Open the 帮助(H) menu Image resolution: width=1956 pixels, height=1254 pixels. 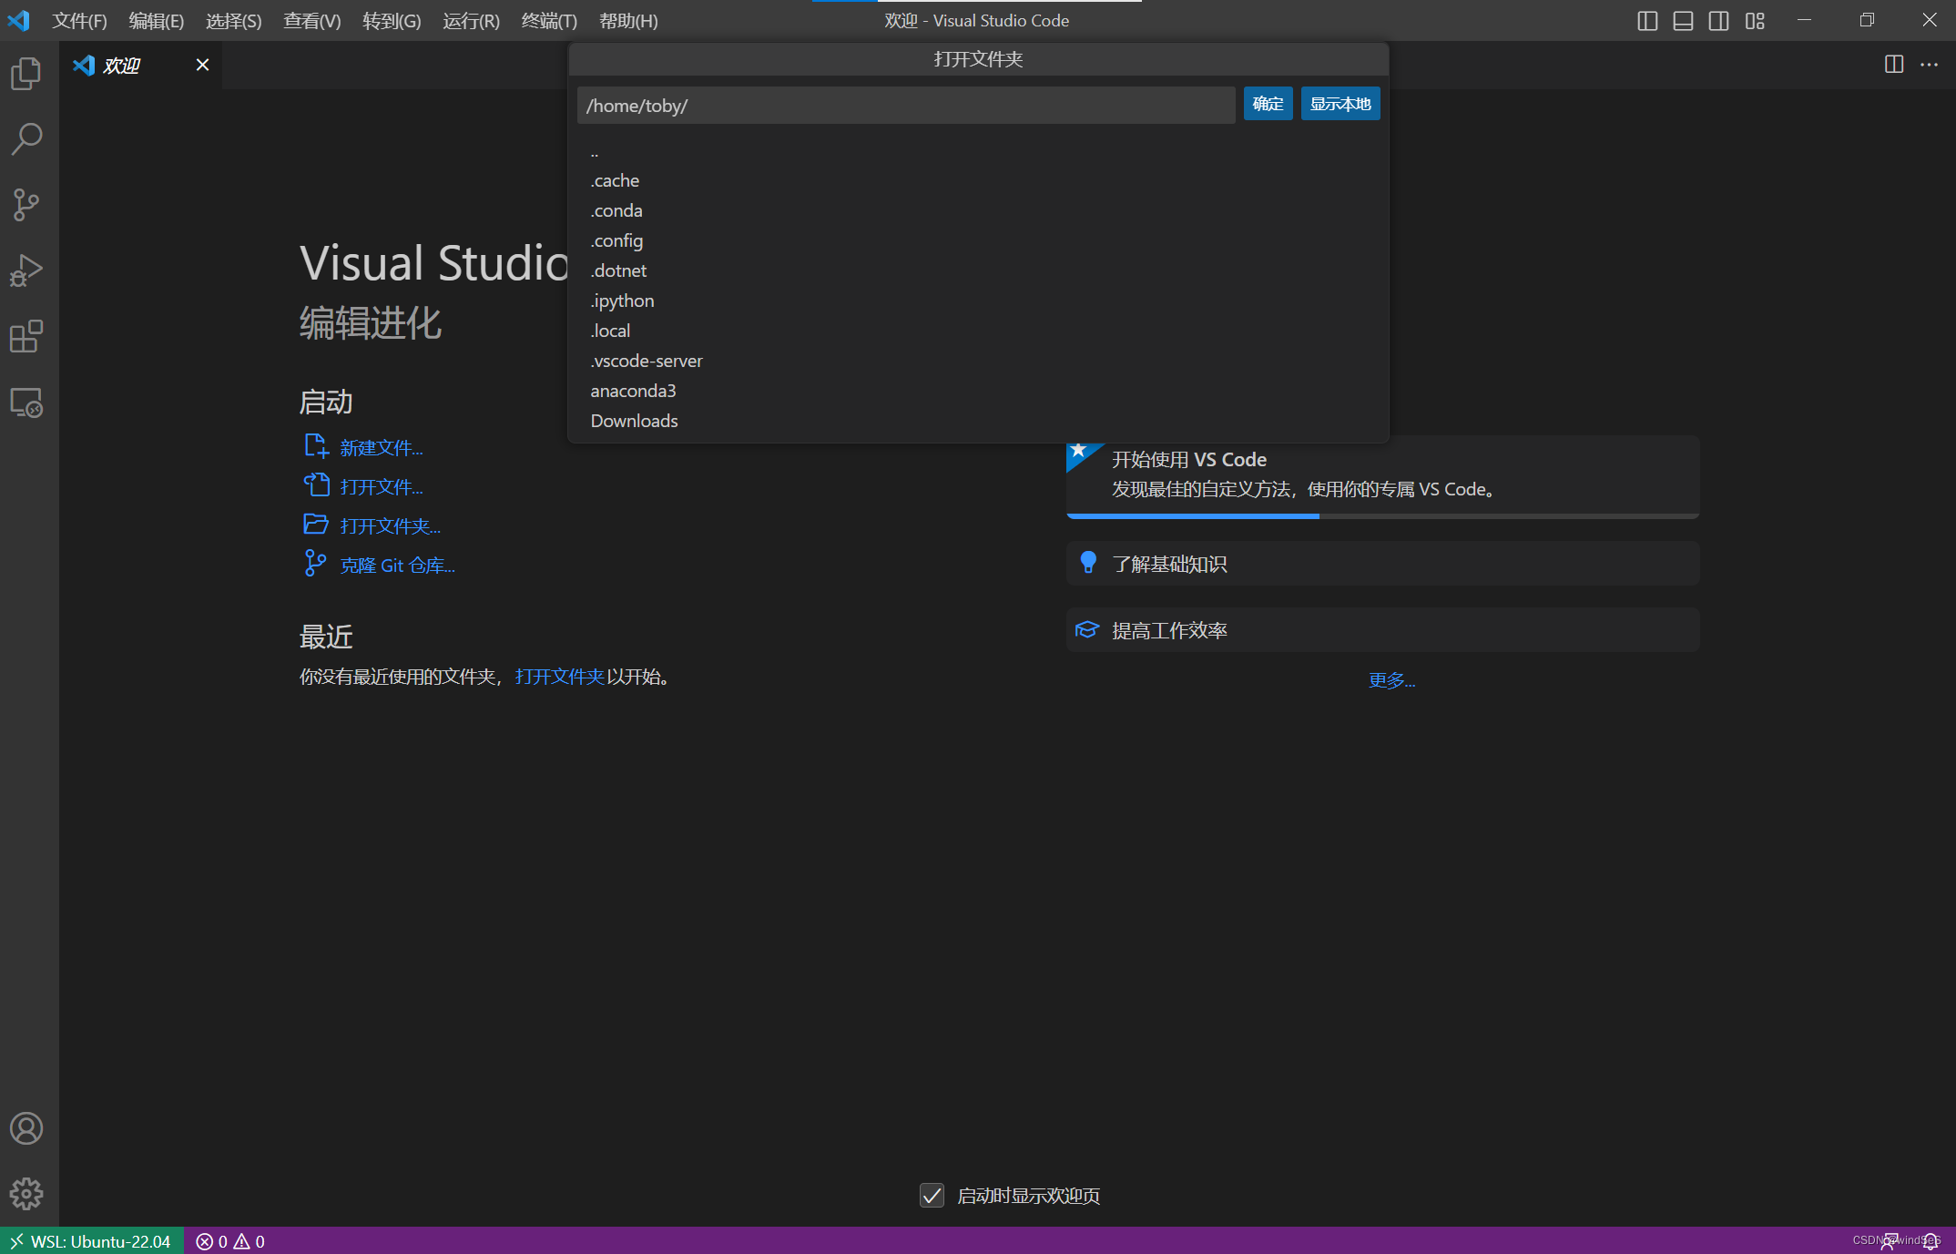(628, 20)
